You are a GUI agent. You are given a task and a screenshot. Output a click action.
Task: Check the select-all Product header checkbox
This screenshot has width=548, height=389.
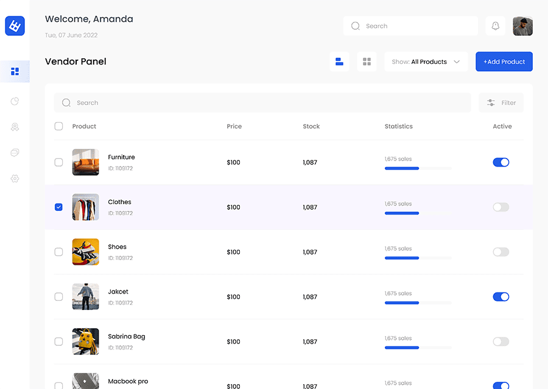pyautogui.click(x=58, y=126)
